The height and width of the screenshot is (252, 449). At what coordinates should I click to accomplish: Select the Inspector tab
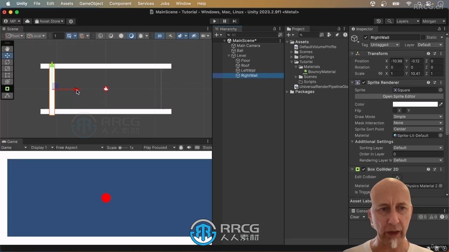(362, 29)
